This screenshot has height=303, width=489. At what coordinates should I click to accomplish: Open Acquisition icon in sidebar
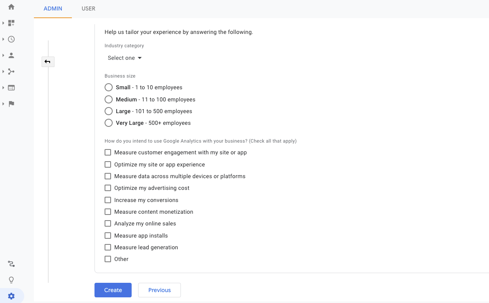click(11, 72)
